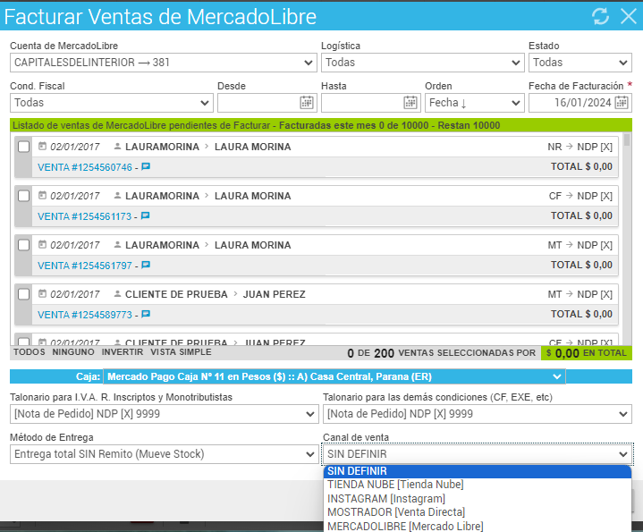Open message icon for VENTA #1254561173
643x532 pixels.
click(x=145, y=215)
